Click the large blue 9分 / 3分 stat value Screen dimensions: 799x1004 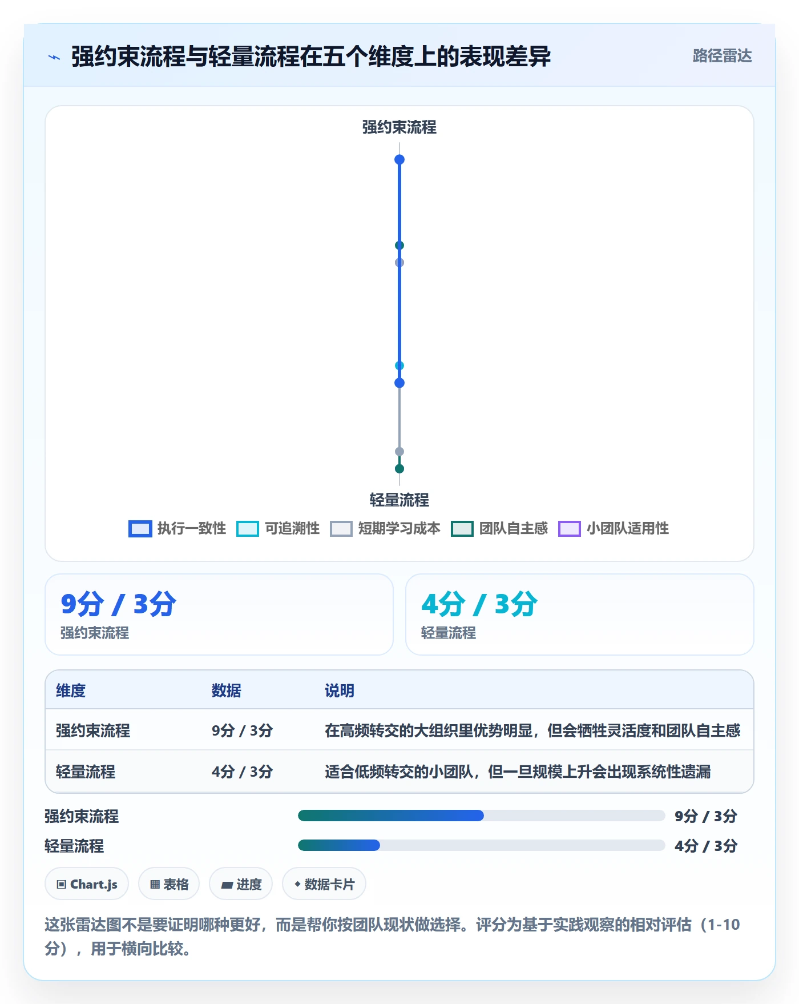tap(119, 604)
